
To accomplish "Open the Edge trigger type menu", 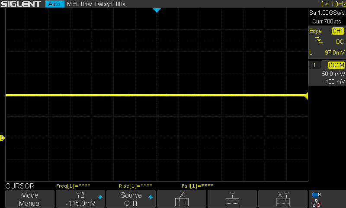I will (315, 31).
